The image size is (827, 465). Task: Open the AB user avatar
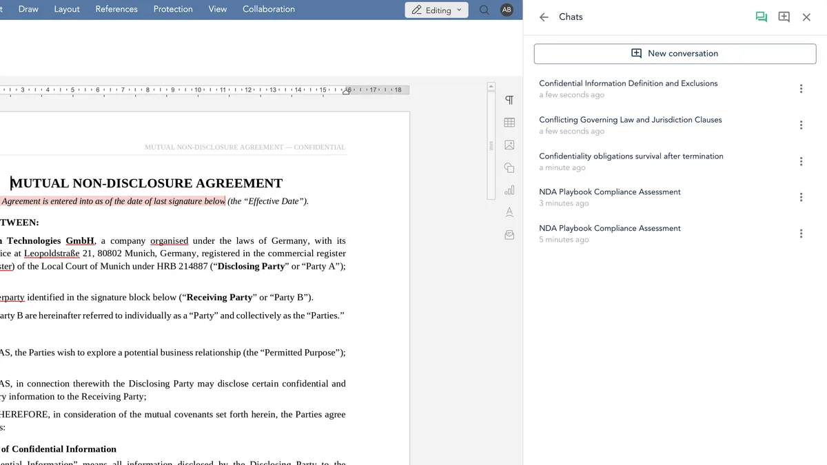[x=507, y=10]
